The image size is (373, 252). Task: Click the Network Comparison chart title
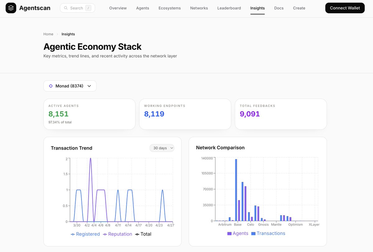coord(220,148)
